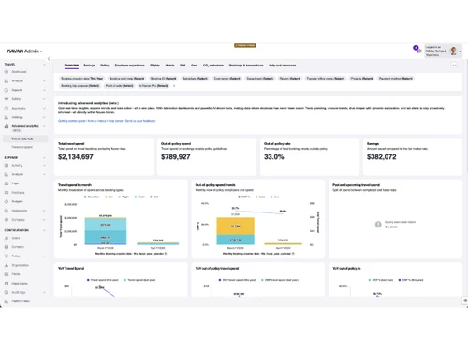Click the travel Analytics sidebar icon
This screenshot has height=351, width=468.
pos(7,80)
